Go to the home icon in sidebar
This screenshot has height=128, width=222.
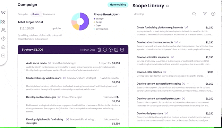pos(3,47)
